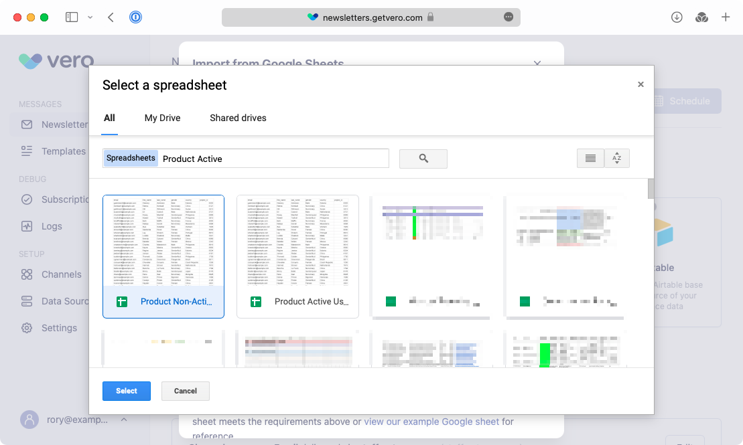Screen dimensions: 743x445
Task: Switch to the Shared drives tab
Action: [x=238, y=118]
